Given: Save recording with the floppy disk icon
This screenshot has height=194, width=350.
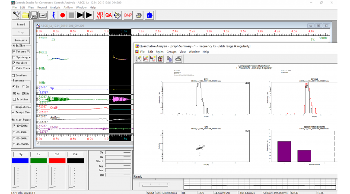Looking at the screenshot, I should coord(35,15).
